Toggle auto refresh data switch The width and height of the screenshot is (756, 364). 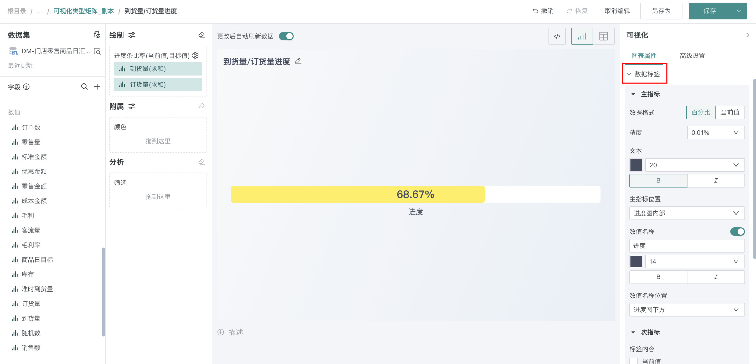click(286, 36)
